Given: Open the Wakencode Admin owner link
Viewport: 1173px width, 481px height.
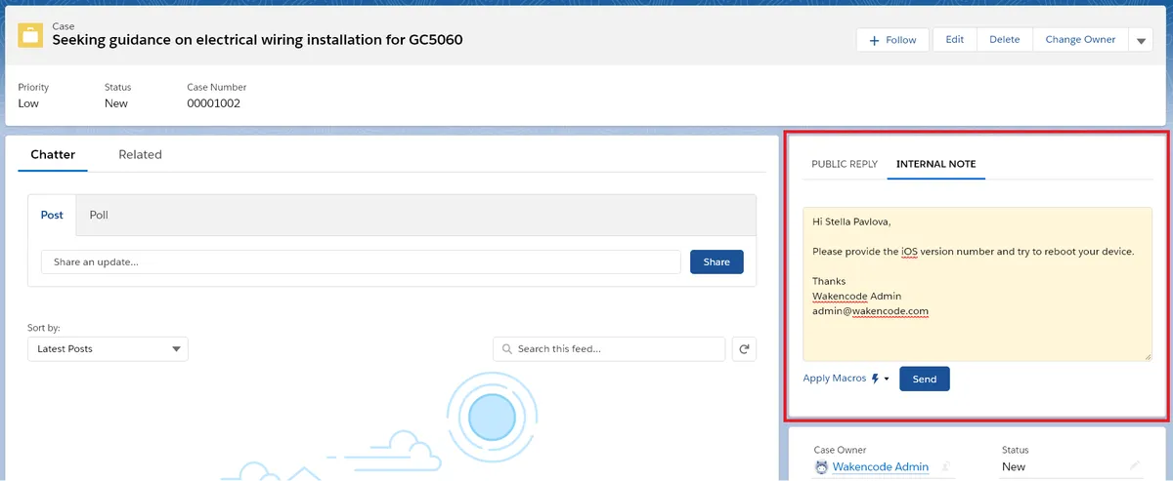Looking at the screenshot, I should 880,467.
